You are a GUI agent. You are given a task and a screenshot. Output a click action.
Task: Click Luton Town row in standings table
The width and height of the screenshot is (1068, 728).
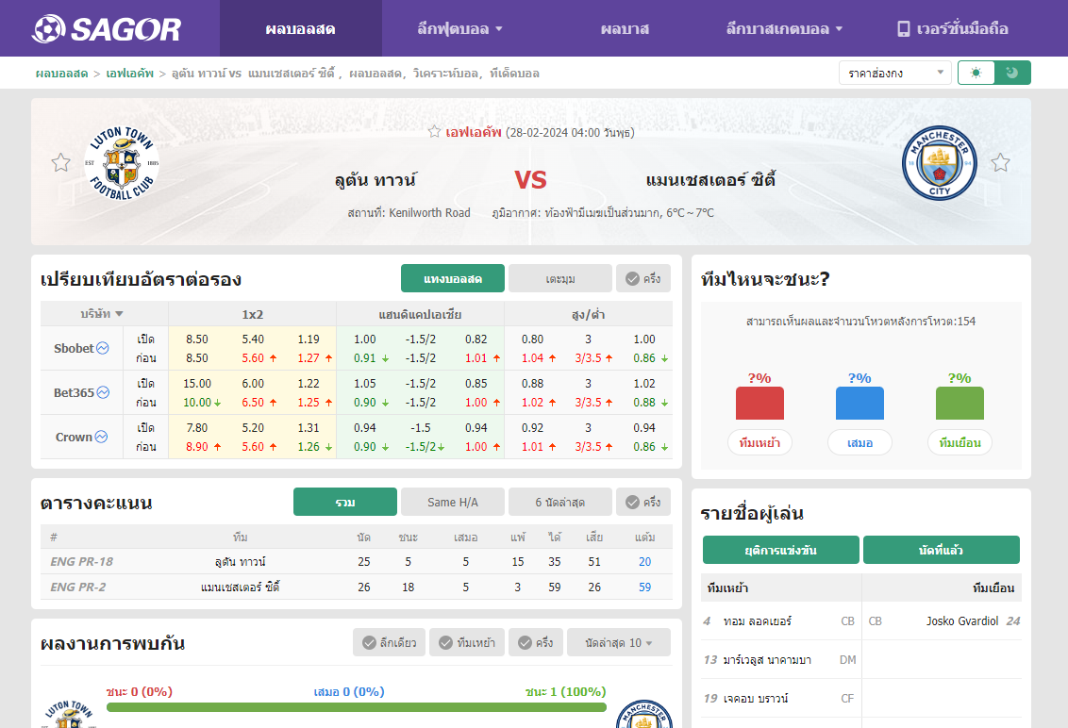[x=357, y=561]
